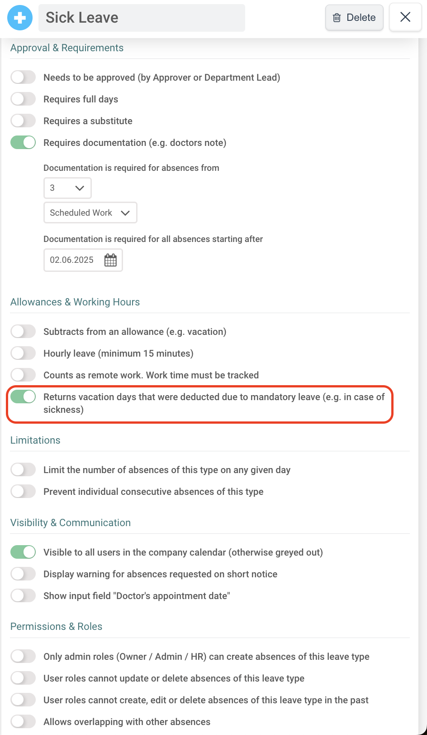
Task: Enable Needs to be approved toggle
Action: coord(23,77)
